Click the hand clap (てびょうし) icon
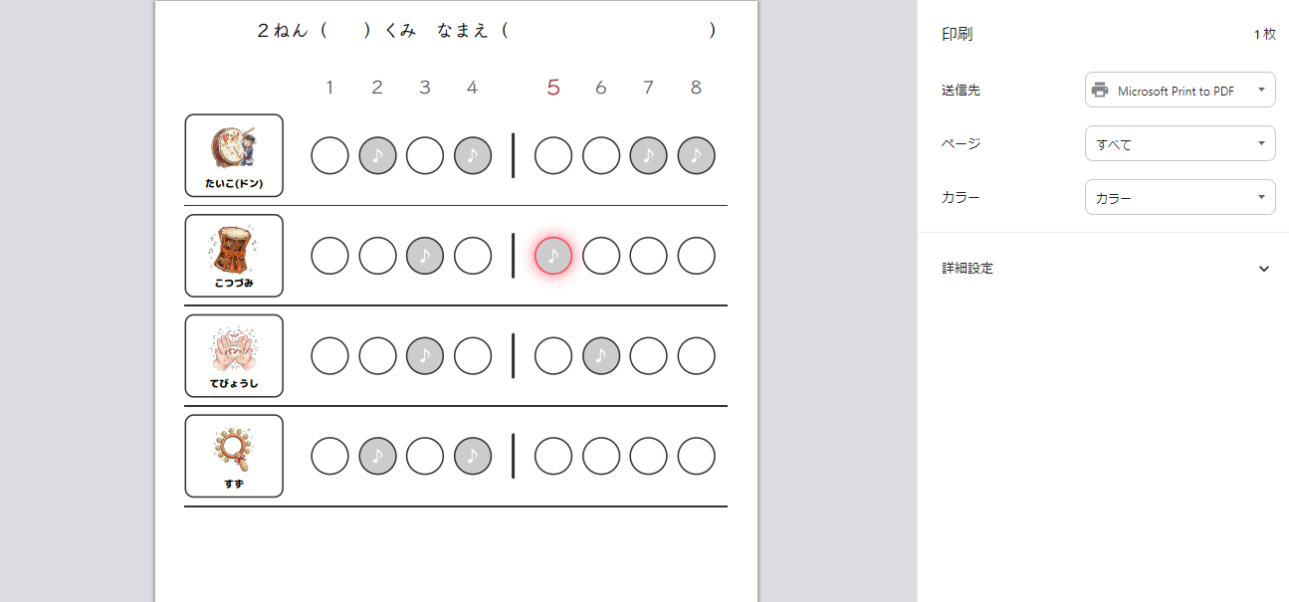Image resolution: width=1289 pixels, height=602 pixels. 233,349
